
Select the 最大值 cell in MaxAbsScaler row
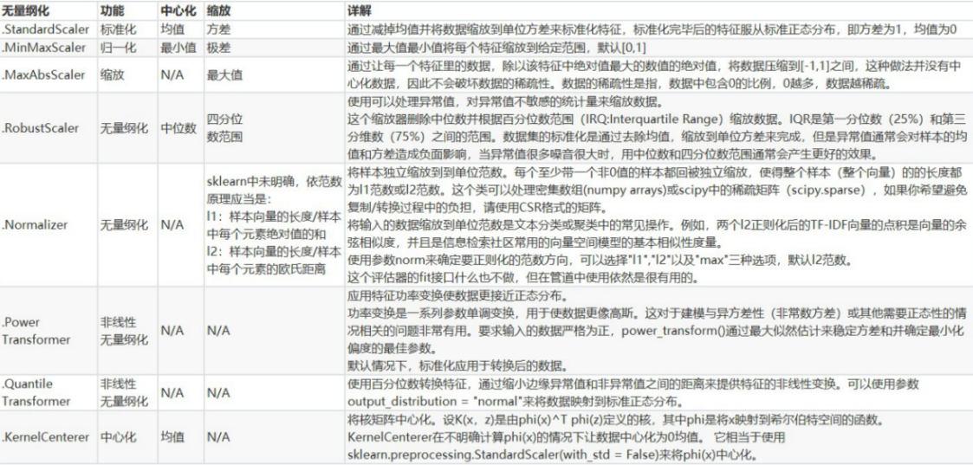click(223, 74)
